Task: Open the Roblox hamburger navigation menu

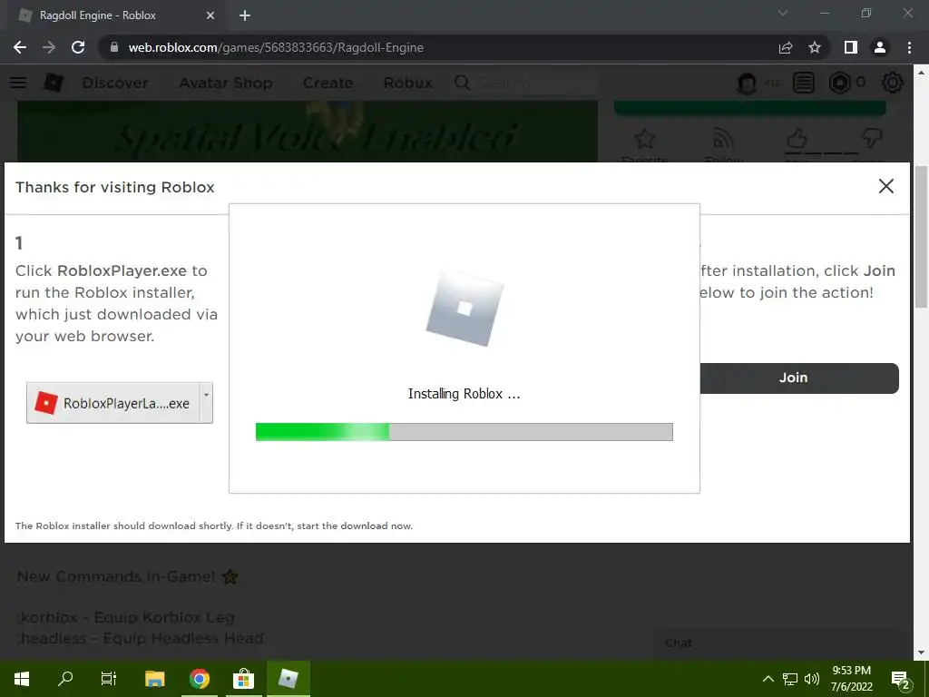Action: (x=18, y=83)
